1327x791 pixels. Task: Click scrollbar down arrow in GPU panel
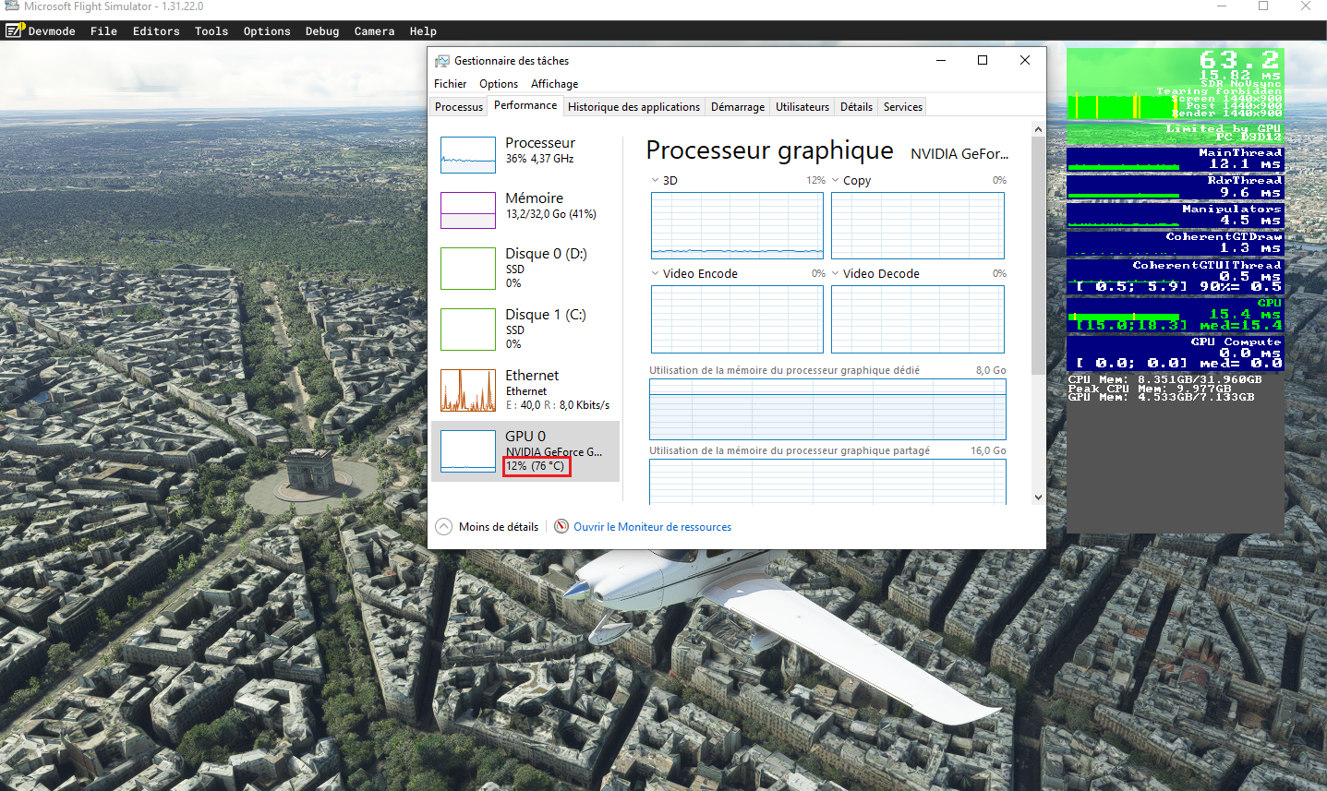point(1038,497)
